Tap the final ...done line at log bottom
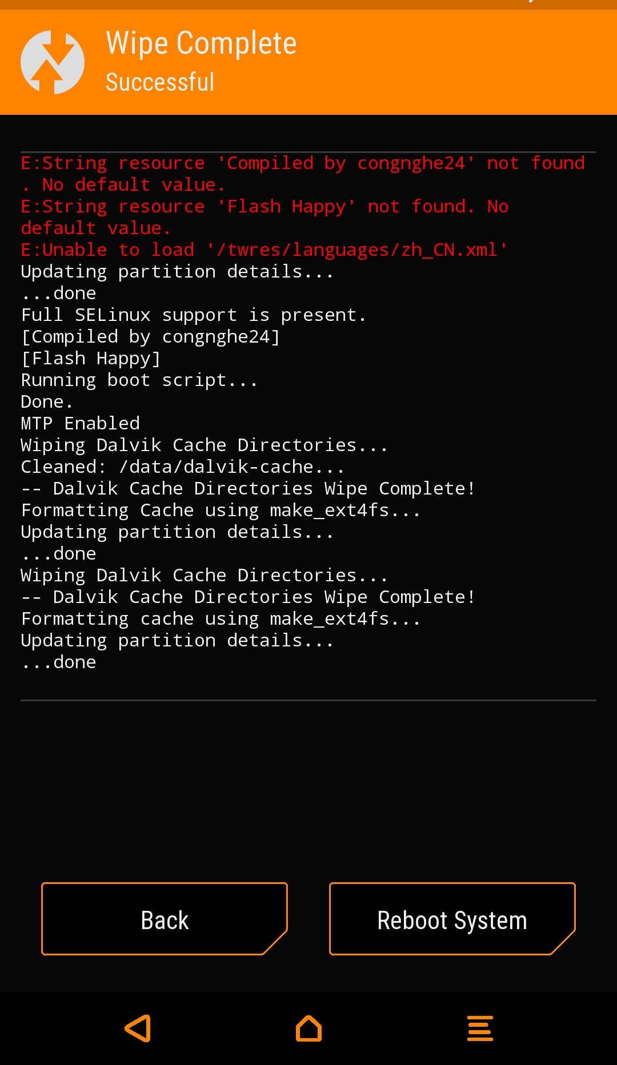Screen dimensions: 617x1065 [59, 662]
